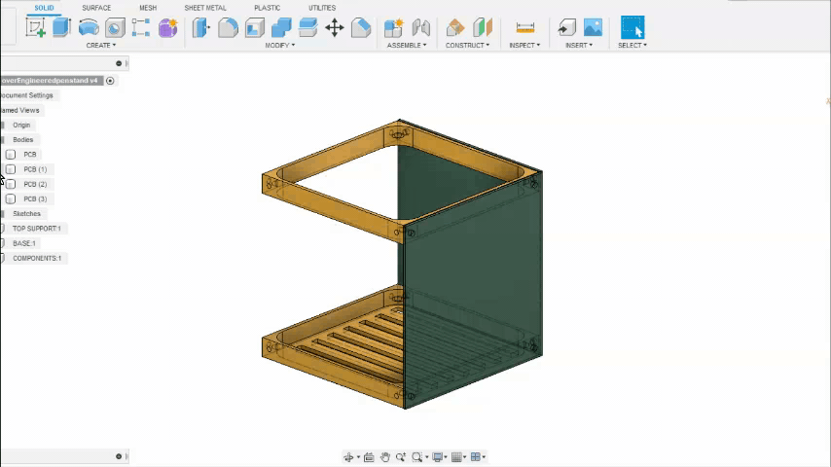The width and height of the screenshot is (831, 467).
Task: Open the INSERT dropdown menu
Action: 579,46
